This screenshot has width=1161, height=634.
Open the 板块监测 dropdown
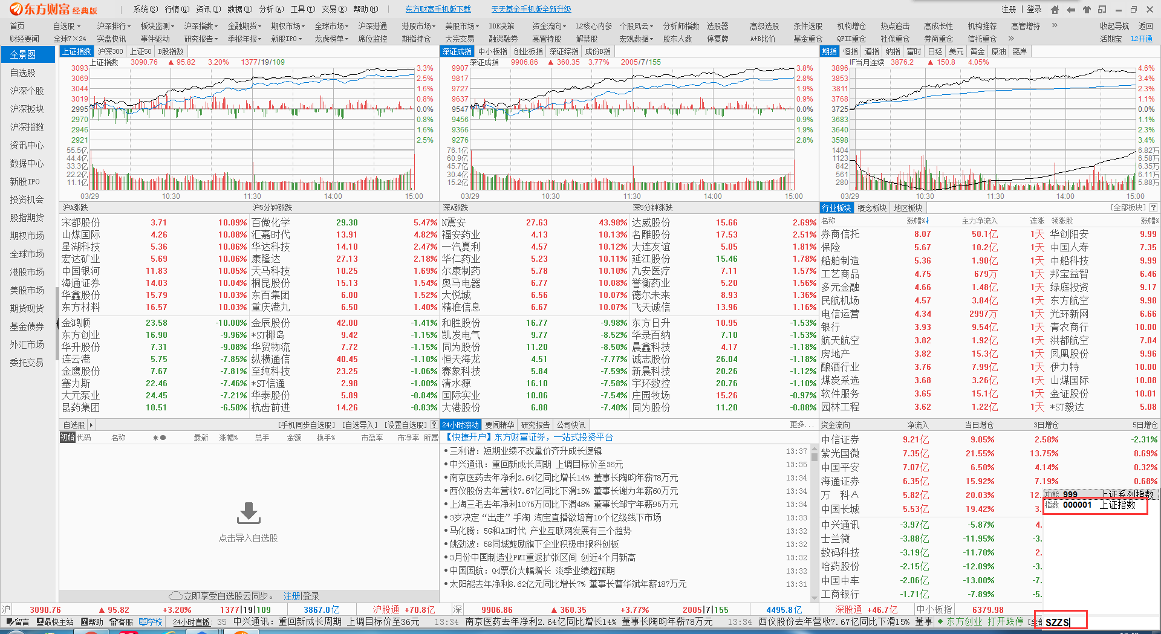click(157, 26)
